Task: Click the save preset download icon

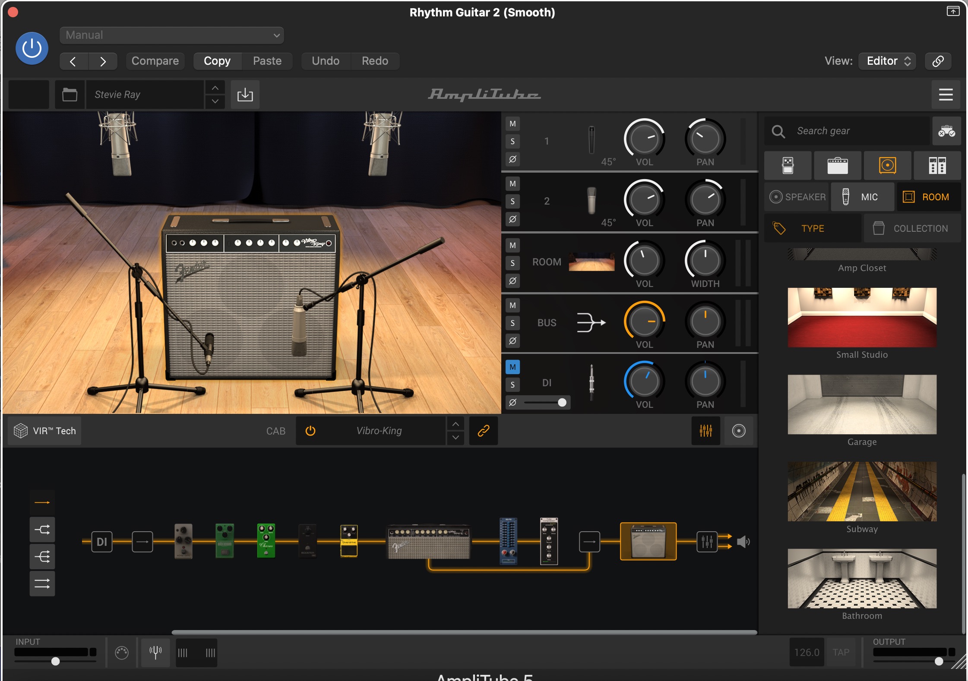Action: coord(245,95)
